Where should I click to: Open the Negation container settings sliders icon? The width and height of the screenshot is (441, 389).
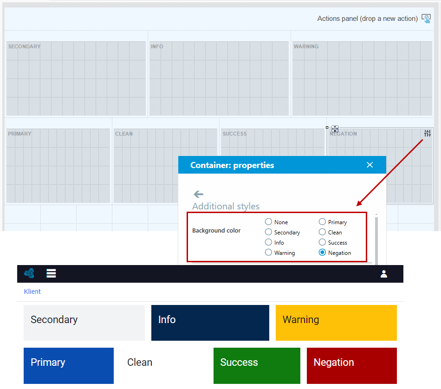click(428, 133)
